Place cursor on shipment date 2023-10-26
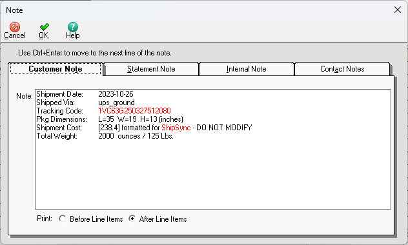Image resolution: width=408 pixels, height=245 pixels. pyautogui.click(x=116, y=93)
